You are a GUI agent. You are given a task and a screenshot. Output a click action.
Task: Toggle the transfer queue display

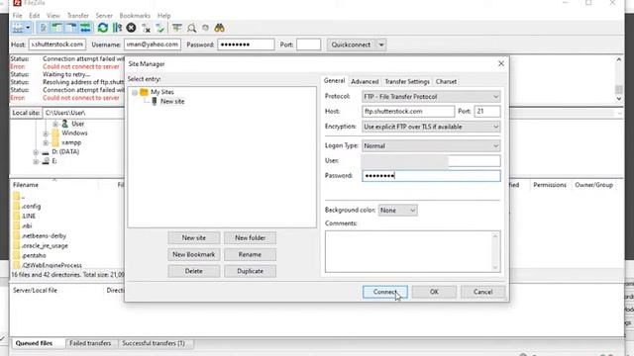85,28
